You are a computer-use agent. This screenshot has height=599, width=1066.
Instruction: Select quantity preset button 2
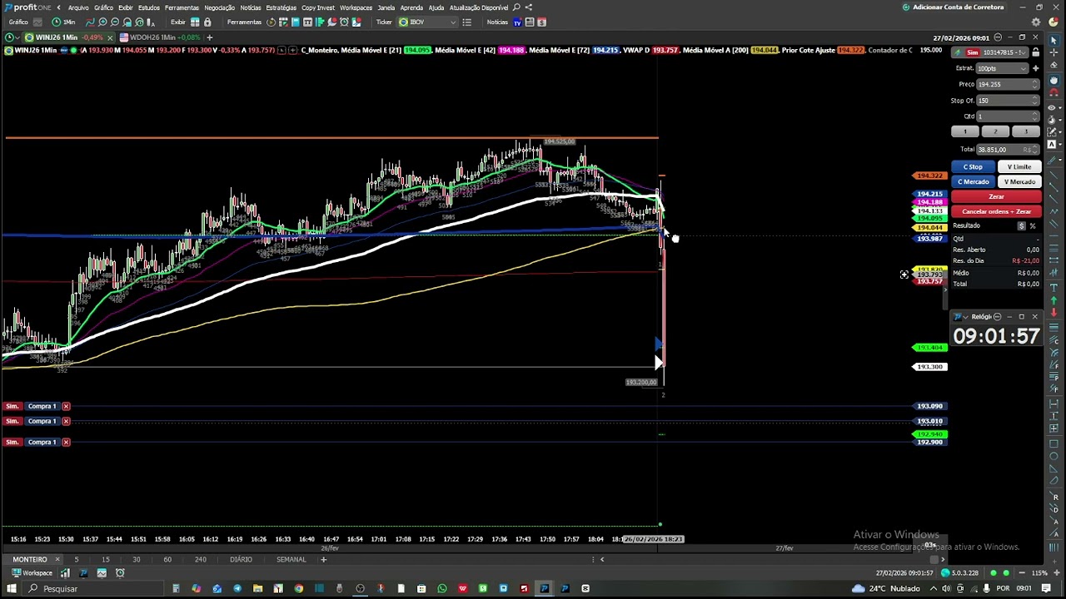(x=995, y=132)
